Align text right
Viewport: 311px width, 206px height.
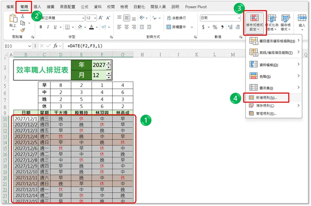point(134,27)
